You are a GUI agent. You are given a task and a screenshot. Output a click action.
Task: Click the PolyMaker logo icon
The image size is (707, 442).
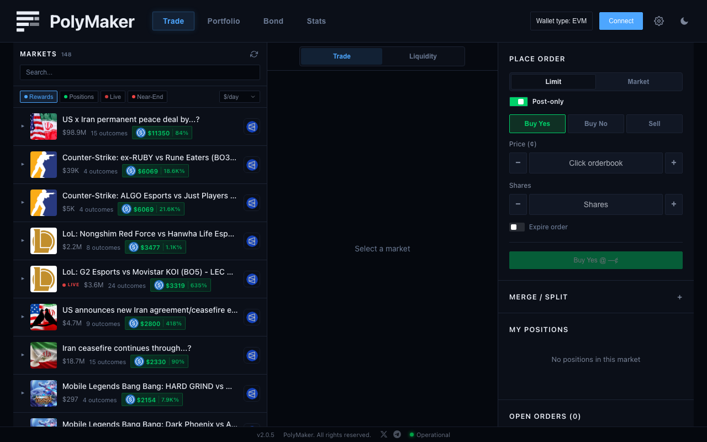(x=28, y=21)
